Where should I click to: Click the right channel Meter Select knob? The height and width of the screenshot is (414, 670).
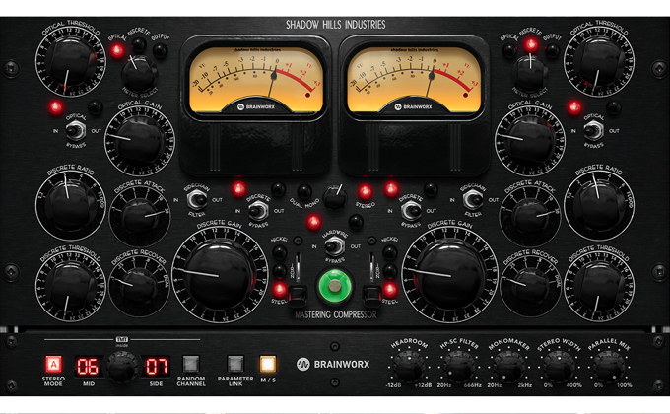tap(530, 73)
